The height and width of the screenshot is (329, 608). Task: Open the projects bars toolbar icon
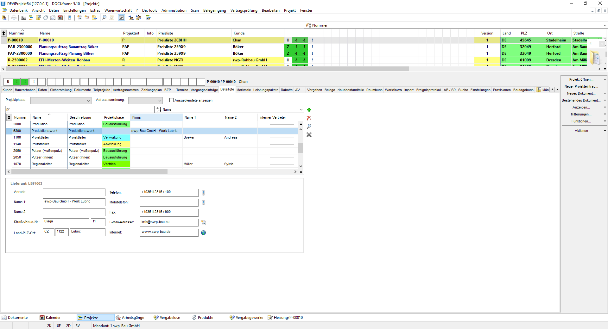[31, 18]
